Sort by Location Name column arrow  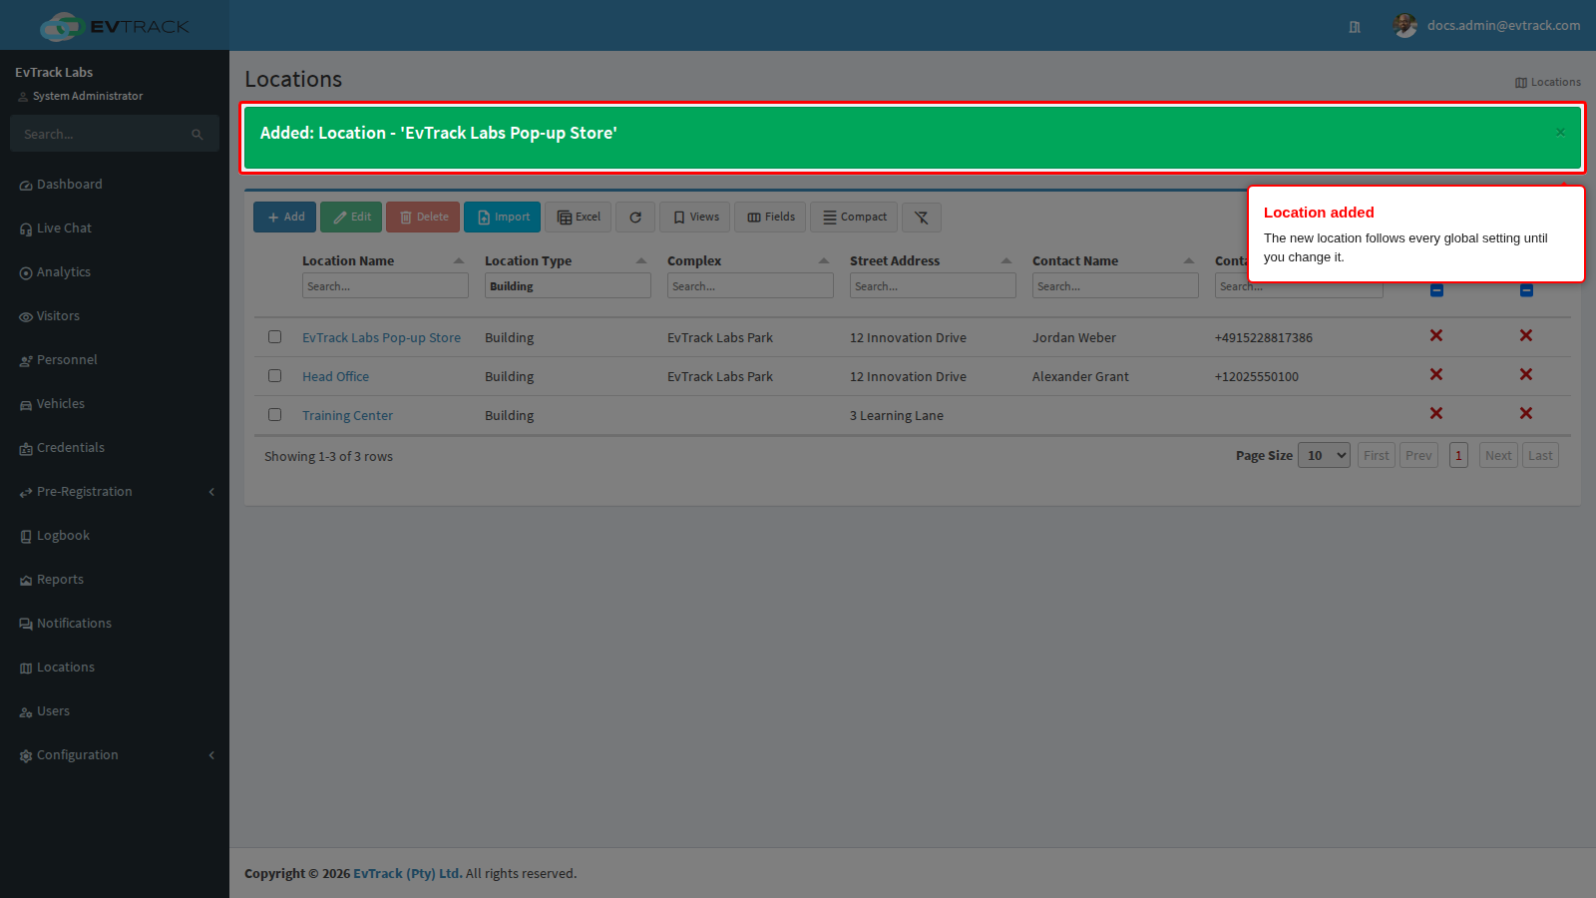[x=459, y=261]
